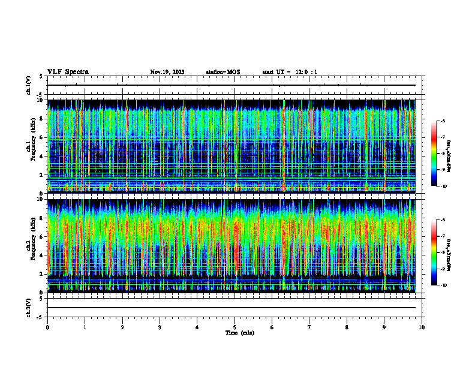Click the ch.1 voltage waveform strip

coord(235,85)
